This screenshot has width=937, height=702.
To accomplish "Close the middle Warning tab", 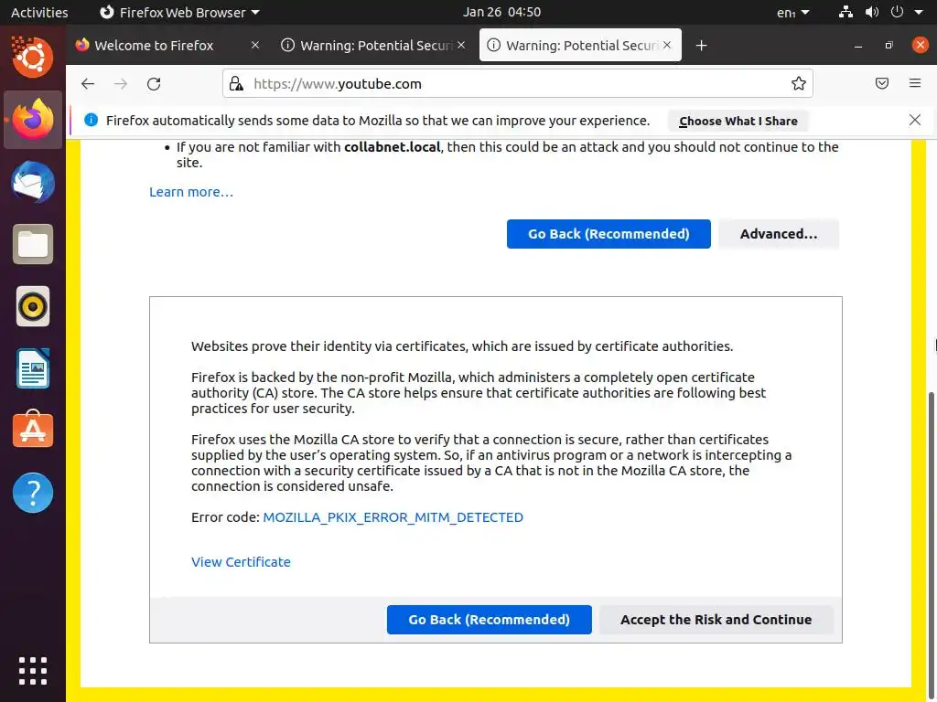I will (461, 46).
